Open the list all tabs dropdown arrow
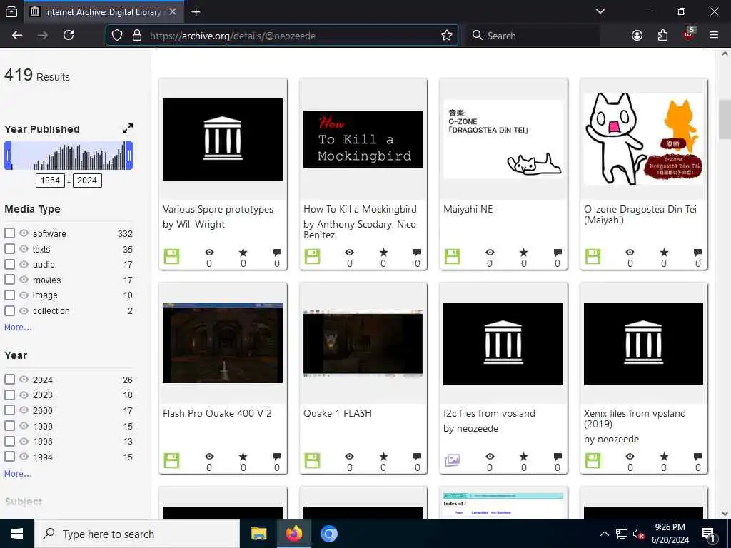This screenshot has width=731, height=548. 600,11
